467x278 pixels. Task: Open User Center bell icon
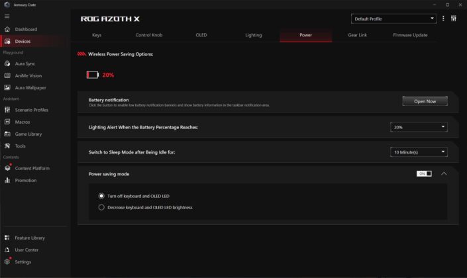pos(7,250)
